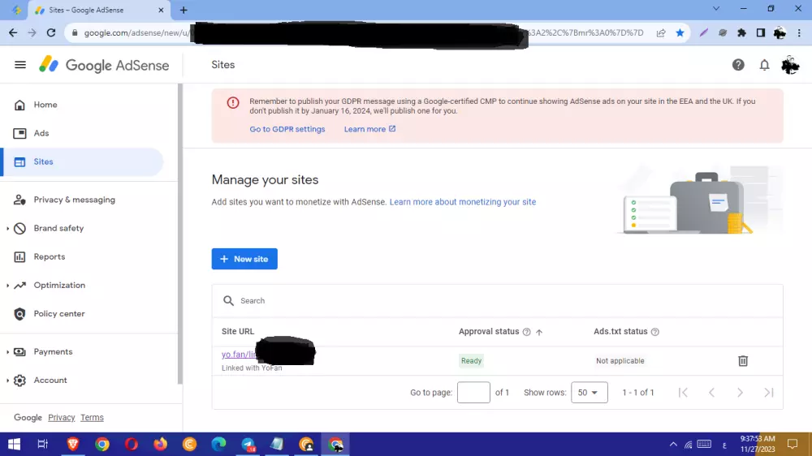The height and width of the screenshot is (456, 812).
Task: Click the search magnifier icon
Action: (228, 301)
